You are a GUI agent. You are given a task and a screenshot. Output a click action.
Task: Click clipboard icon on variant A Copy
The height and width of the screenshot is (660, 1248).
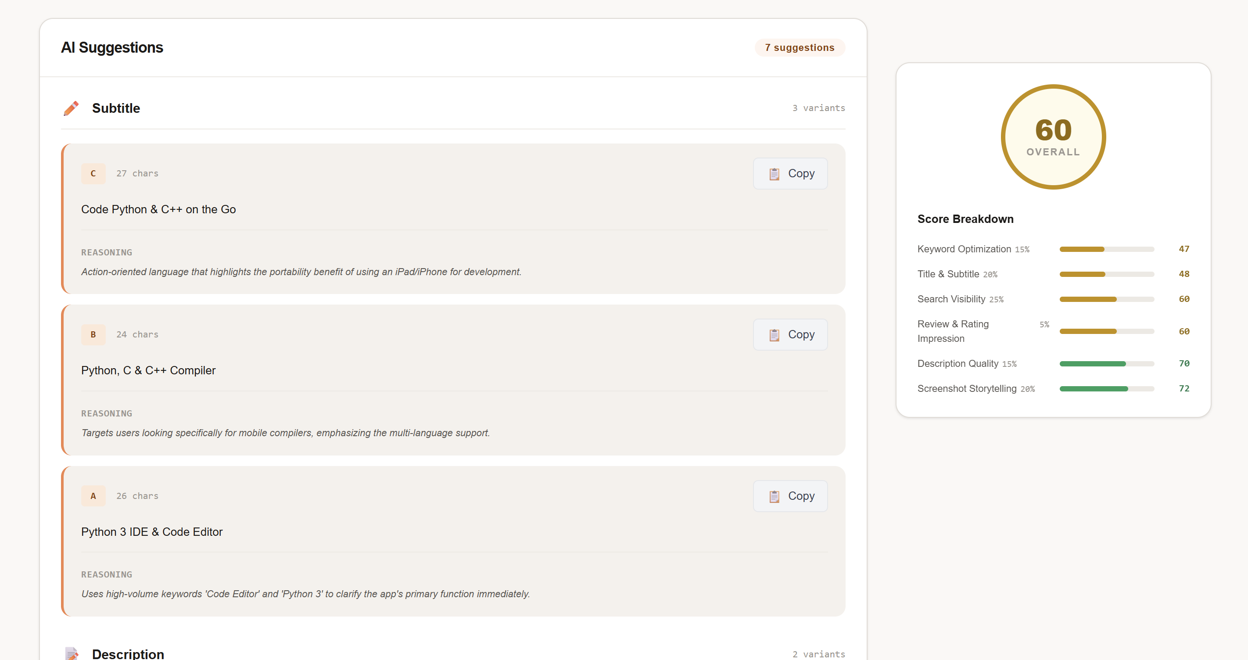774,496
